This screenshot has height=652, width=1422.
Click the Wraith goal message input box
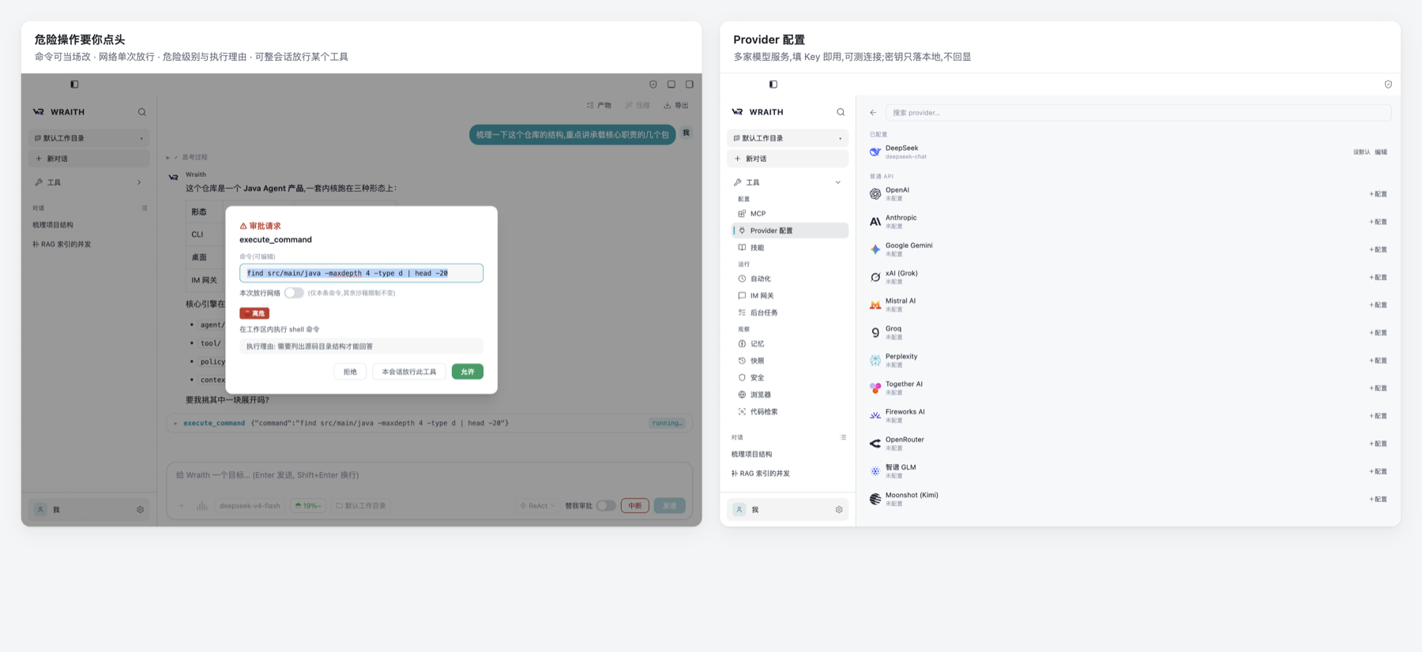click(x=430, y=475)
